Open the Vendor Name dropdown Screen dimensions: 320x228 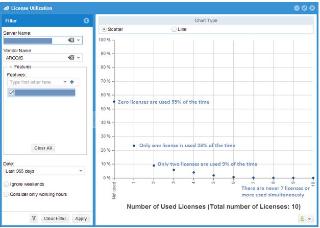79,58
